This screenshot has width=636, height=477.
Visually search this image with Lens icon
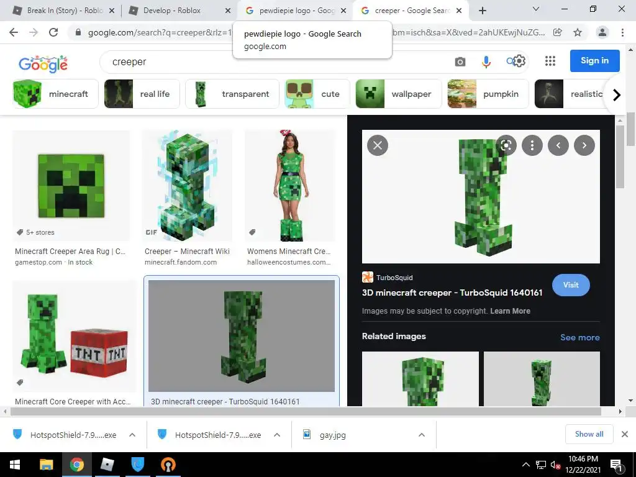tap(506, 145)
